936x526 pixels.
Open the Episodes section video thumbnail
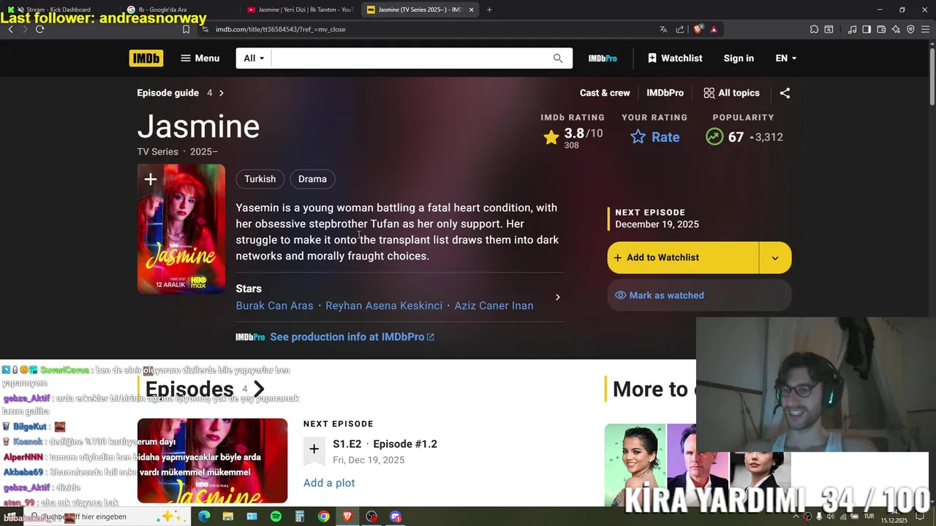(212, 461)
